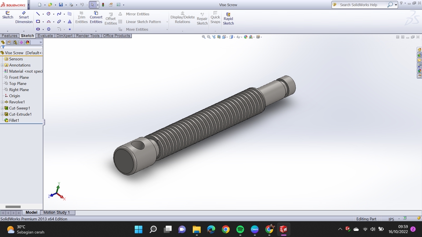Select the Point sketch tool
This screenshot has height=237, width=422.
tap(70, 29)
